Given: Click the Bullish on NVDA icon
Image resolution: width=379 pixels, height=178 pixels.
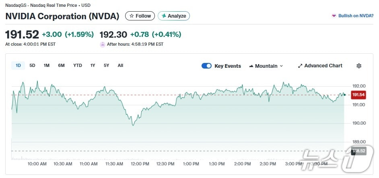Looking at the screenshot, I should click(x=334, y=16).
